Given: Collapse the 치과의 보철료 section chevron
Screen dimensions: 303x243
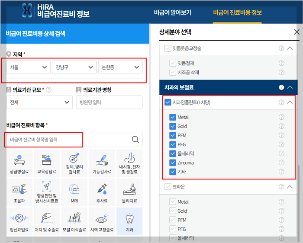Looking at the screenshot, I should (x=290, y=87).
